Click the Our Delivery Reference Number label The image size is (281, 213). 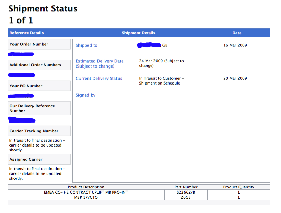point(39,108)
